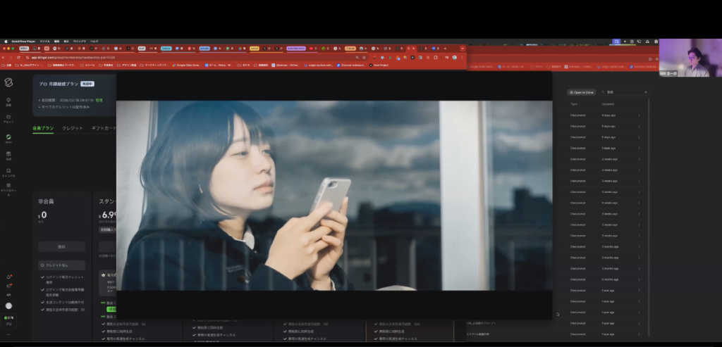Click the 無料 button under 非会員 plan
This screenshot has width=722, height=347.
[61, 246]
